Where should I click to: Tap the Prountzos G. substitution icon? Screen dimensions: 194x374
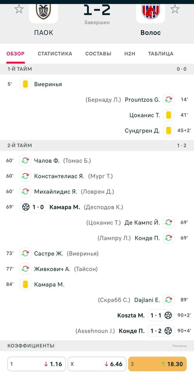tap(168, 100)
